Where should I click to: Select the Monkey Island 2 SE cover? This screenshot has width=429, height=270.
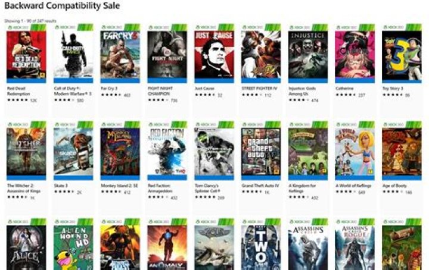pyautogui.click(x=120, y=152)
